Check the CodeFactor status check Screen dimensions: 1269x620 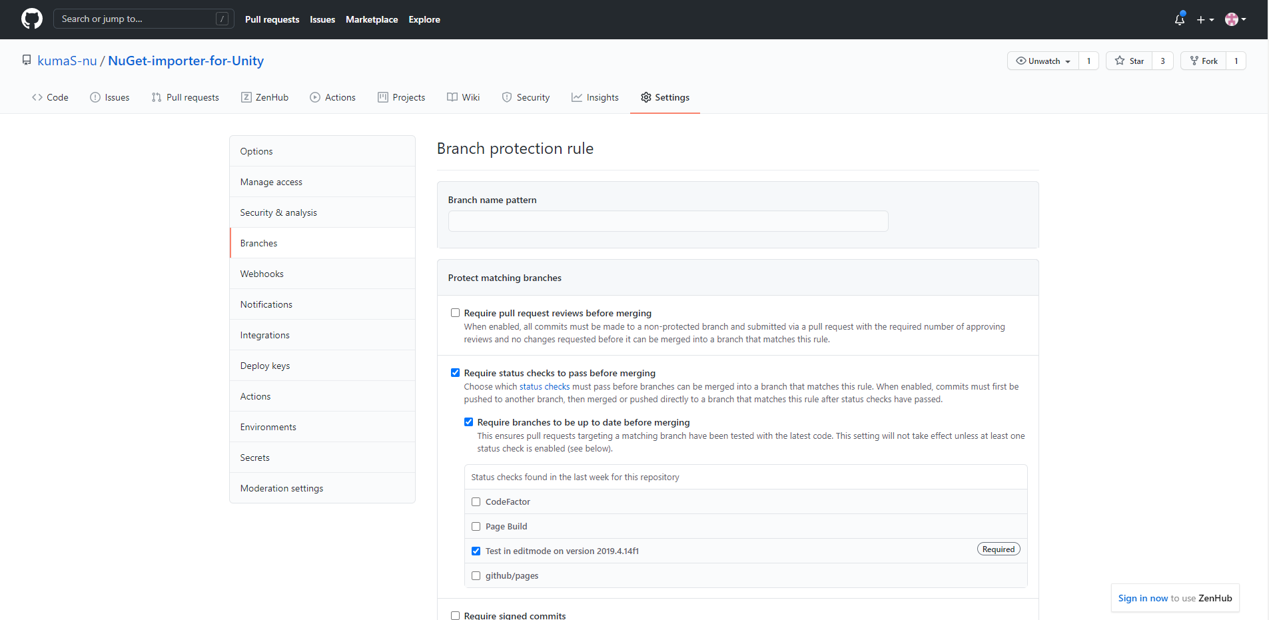[x=476, y=502]
